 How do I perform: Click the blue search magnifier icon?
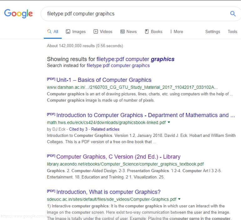233,14
